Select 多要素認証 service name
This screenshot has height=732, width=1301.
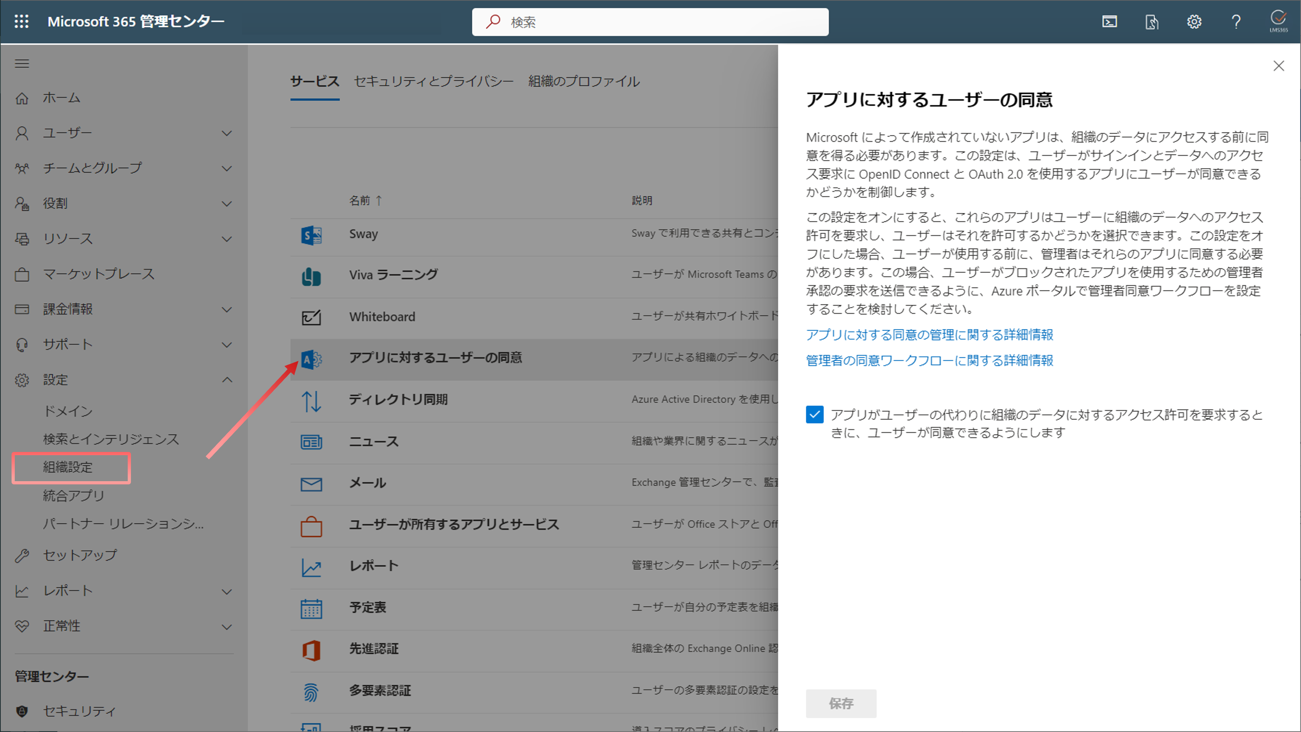coord(380,691)
